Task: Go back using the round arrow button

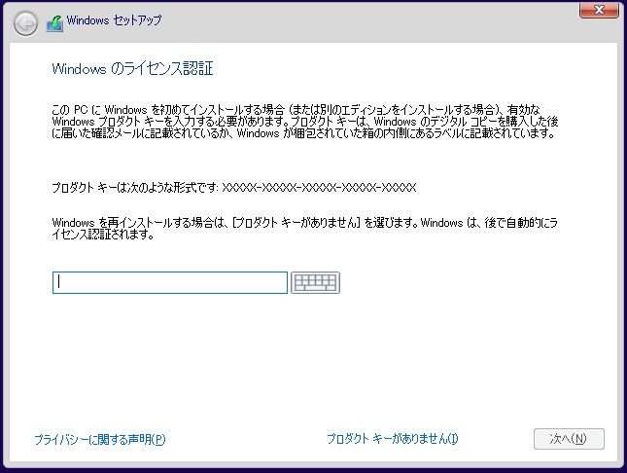Action: (x=25, y=23)
